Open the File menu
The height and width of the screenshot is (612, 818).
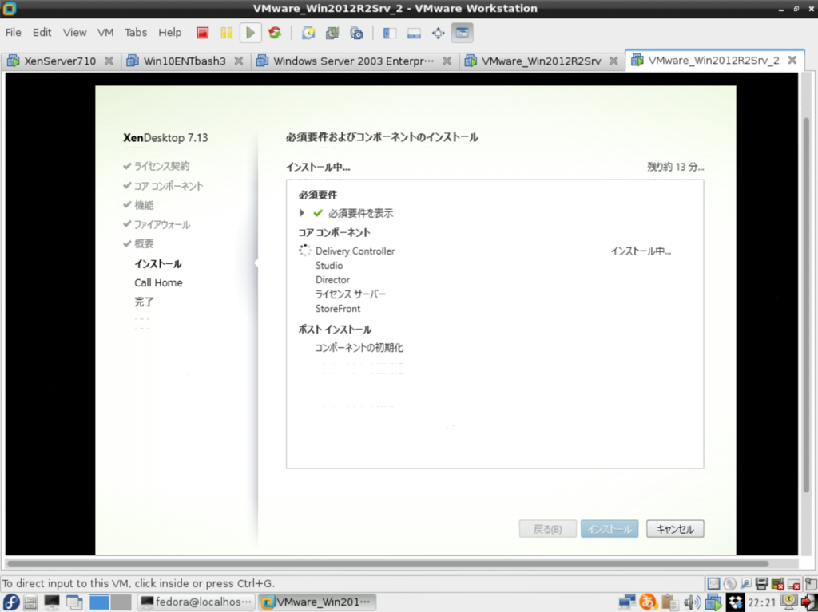[x=13, y=33]
